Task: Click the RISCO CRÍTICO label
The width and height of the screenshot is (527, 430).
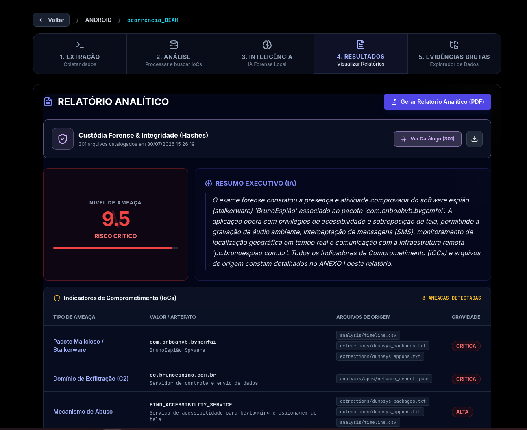Action: click(x=115, y=236)
